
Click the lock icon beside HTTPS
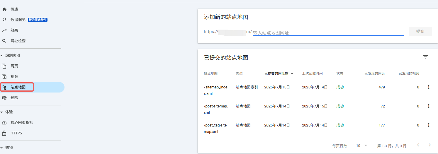(x=4, y=133)
